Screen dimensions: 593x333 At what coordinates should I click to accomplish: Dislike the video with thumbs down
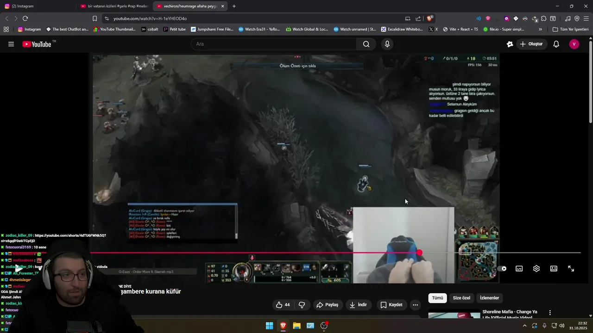point(302,305)
